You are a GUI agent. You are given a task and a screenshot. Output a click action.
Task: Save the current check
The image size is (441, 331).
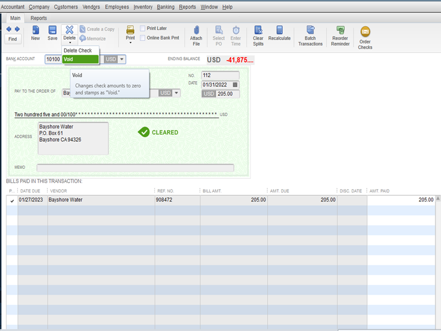(x=52, y=33)
